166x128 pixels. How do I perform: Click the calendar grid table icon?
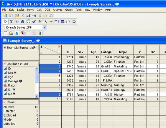(x=5, y=33)
